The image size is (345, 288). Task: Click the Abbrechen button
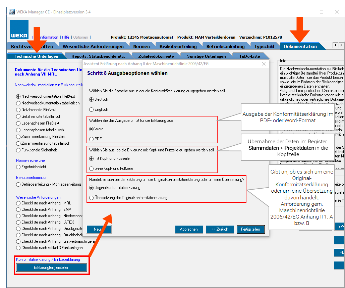pos(189,229)
